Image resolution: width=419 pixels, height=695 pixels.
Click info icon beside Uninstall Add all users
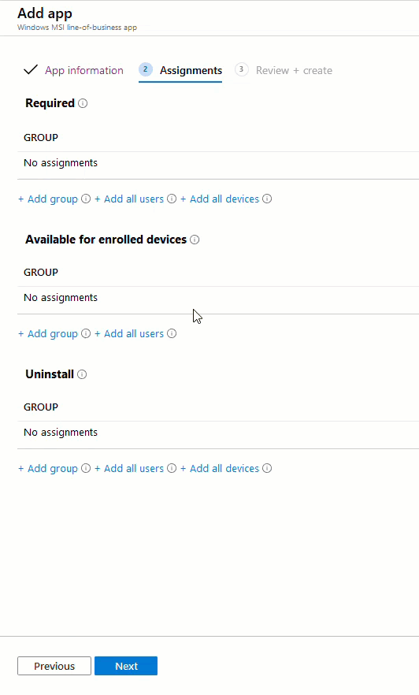tap(172, 469)
